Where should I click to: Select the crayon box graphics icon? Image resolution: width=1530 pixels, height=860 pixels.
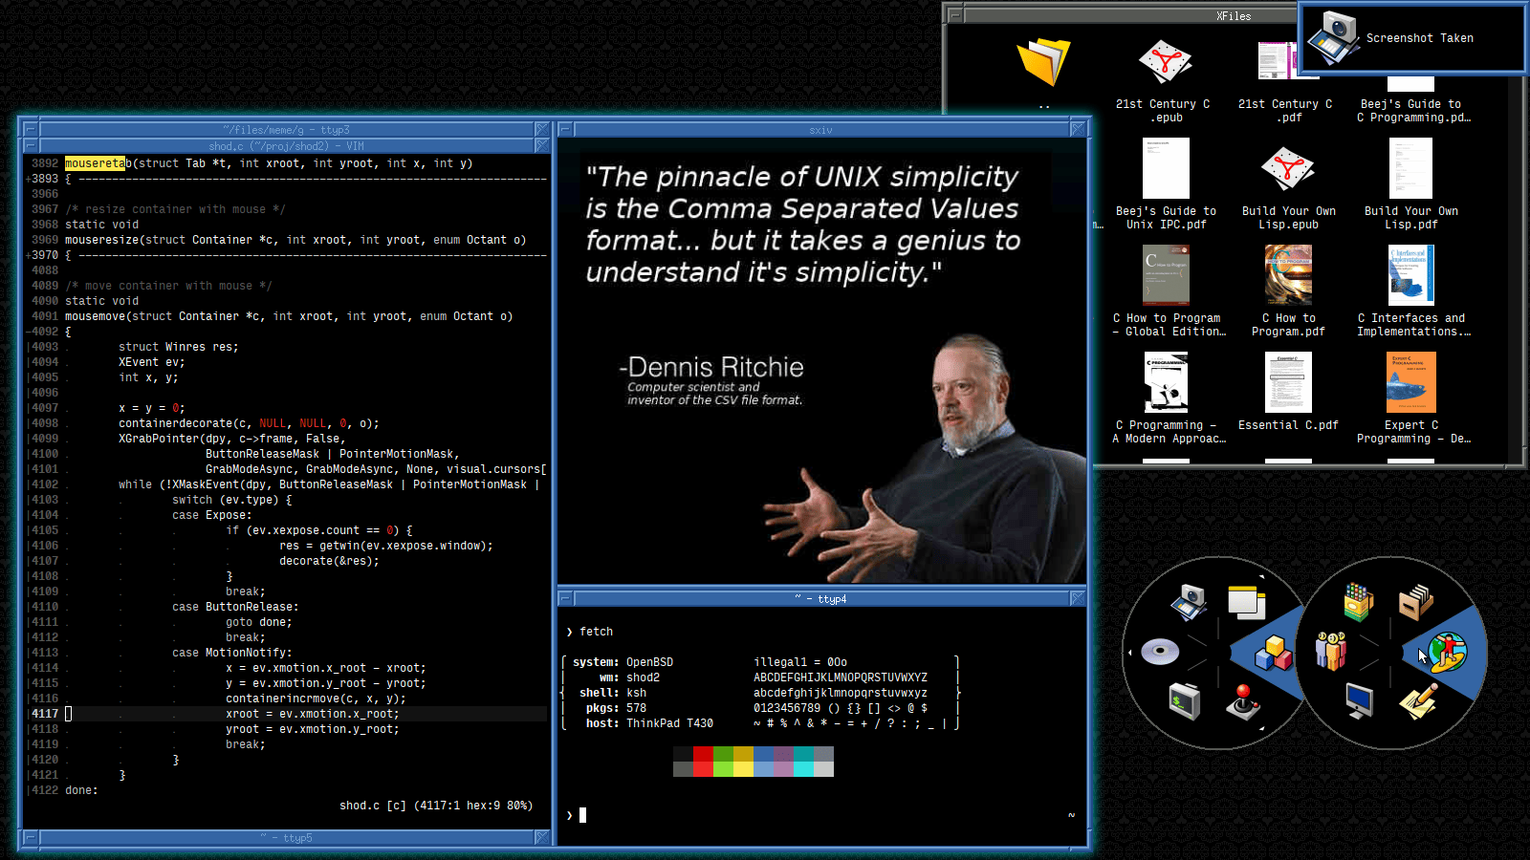[x=1358, y=601]
